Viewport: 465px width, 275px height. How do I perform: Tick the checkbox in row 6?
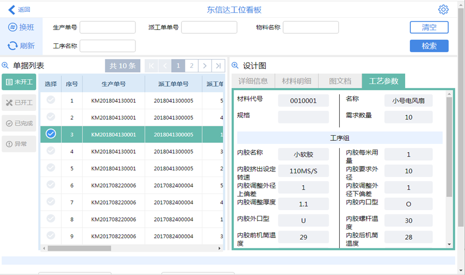pyautogui.click(x=51, y=185)
